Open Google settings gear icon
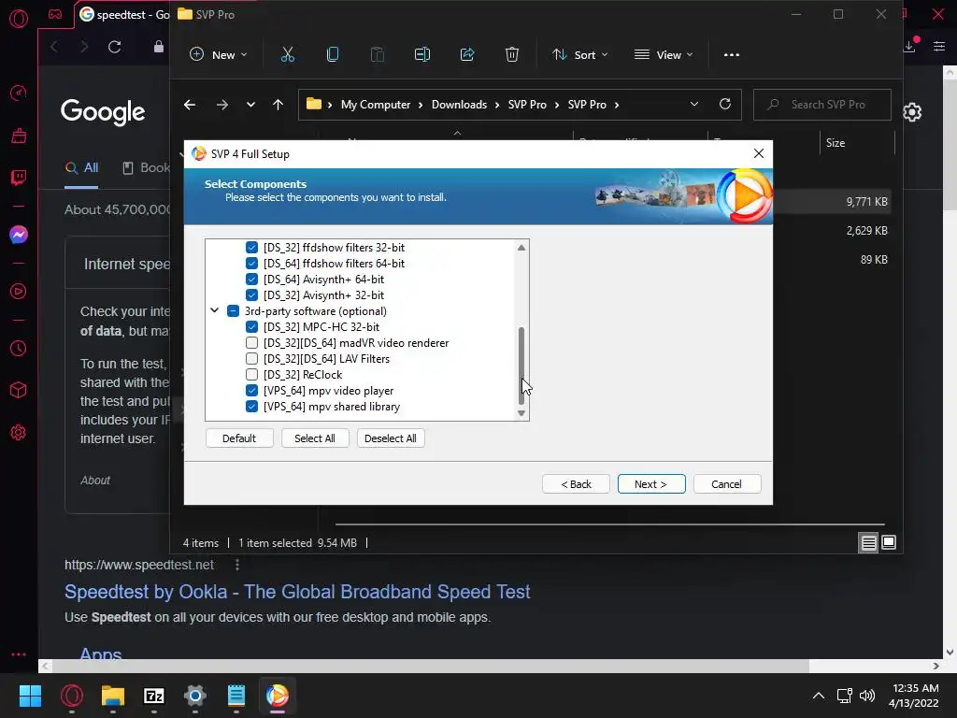The image size is (957, 718). pyautogui.click(x=912, y=112)
